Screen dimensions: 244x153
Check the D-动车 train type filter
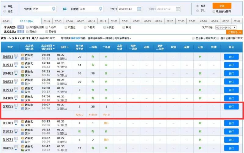(47, 27)
